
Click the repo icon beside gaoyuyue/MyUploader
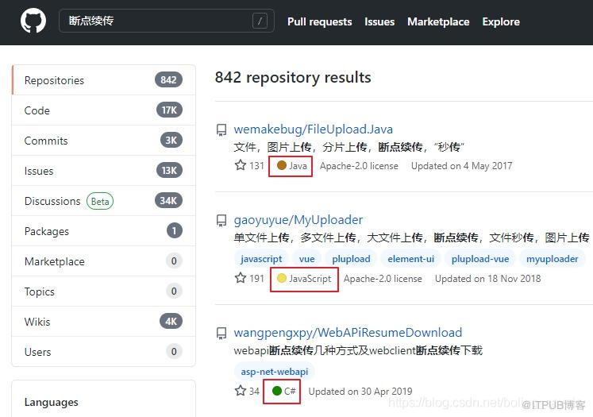click(221, 220)
